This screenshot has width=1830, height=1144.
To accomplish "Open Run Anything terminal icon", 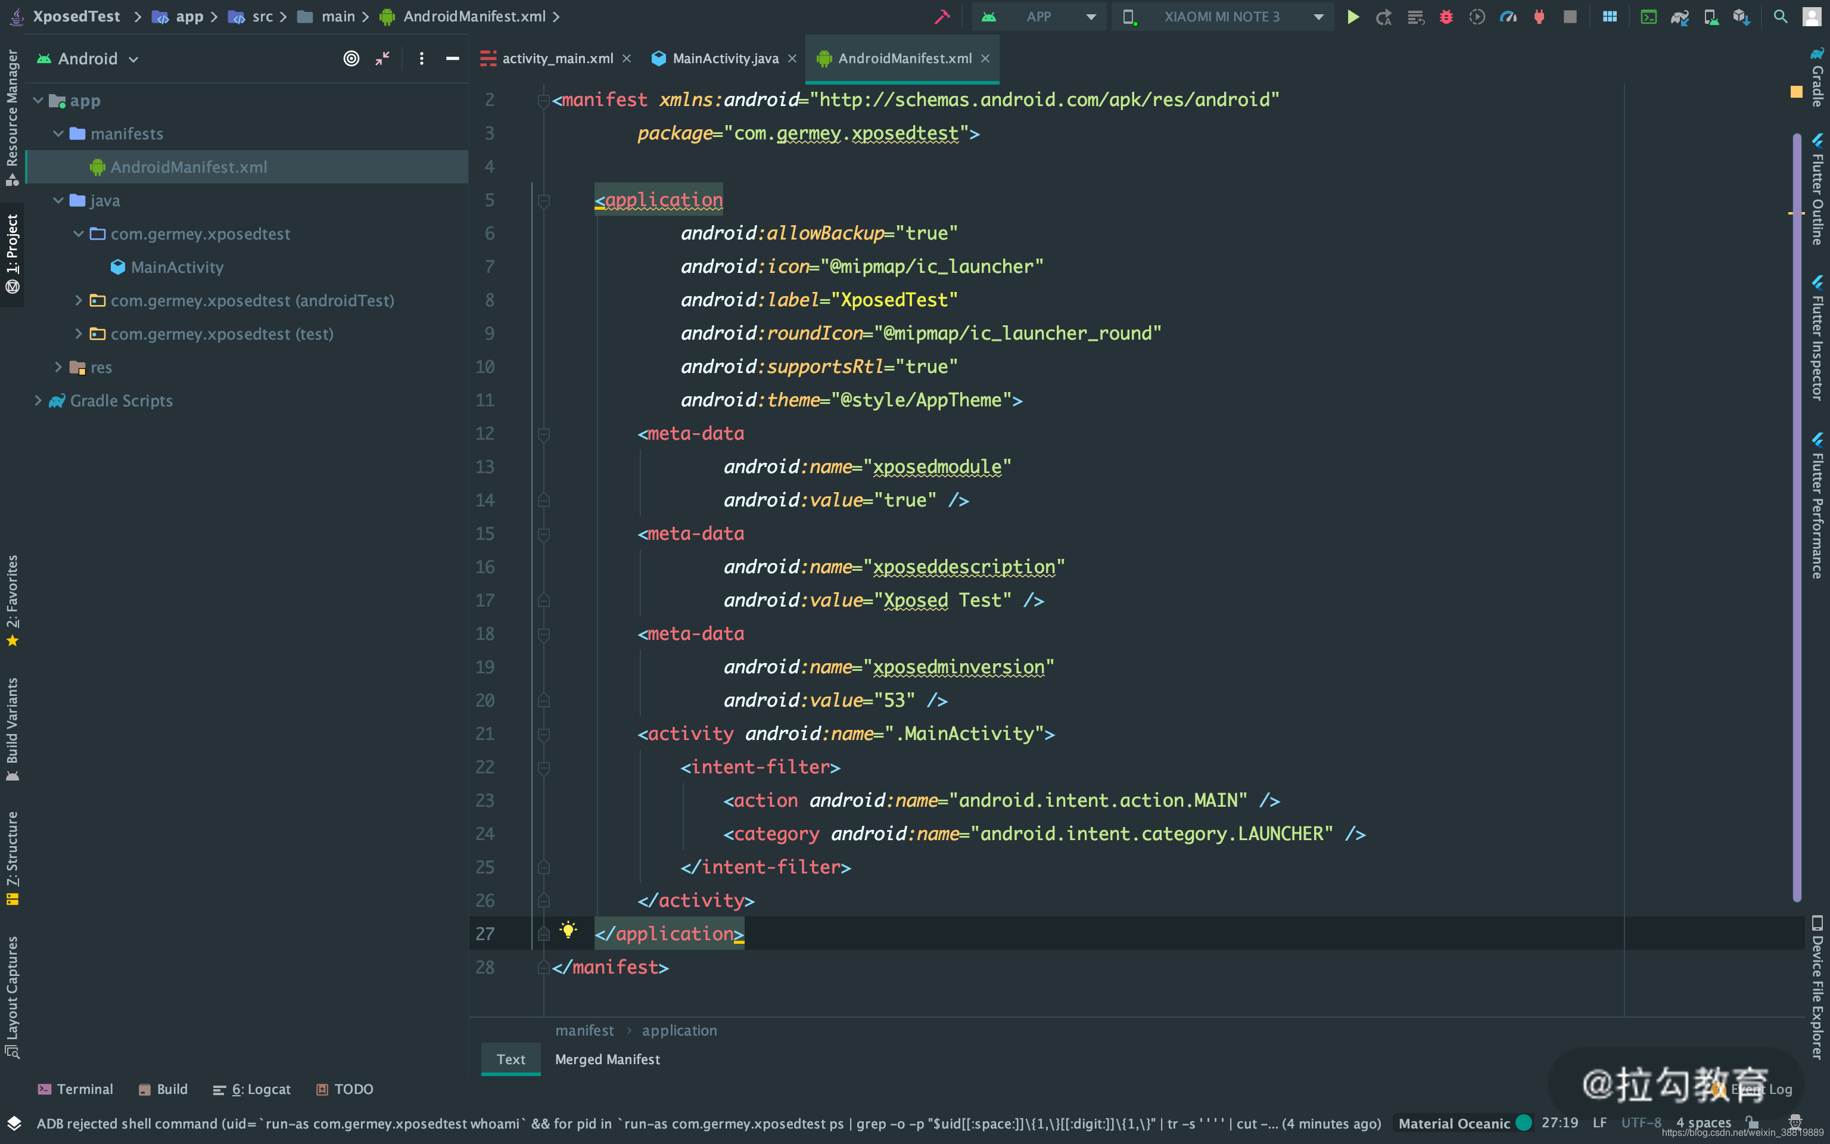I will (1648, 17).
